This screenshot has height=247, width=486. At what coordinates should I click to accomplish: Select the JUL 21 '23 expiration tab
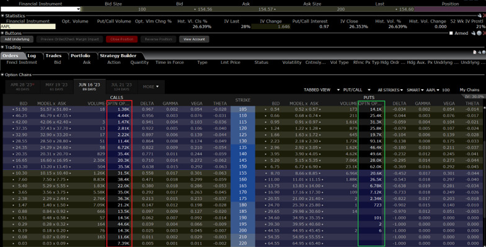point(122,87)
